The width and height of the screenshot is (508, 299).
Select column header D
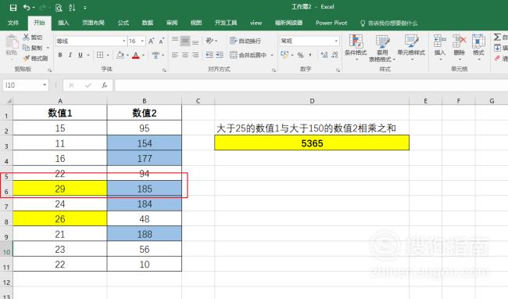click(312, 101)
